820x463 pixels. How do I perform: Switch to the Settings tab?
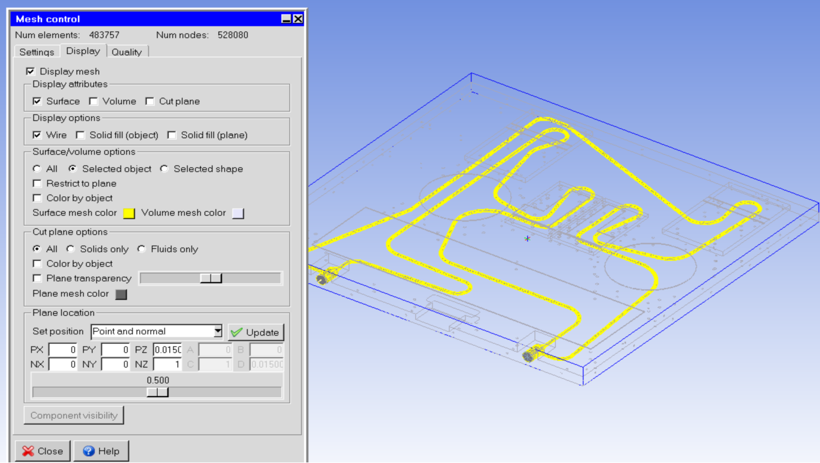(36, 52)
